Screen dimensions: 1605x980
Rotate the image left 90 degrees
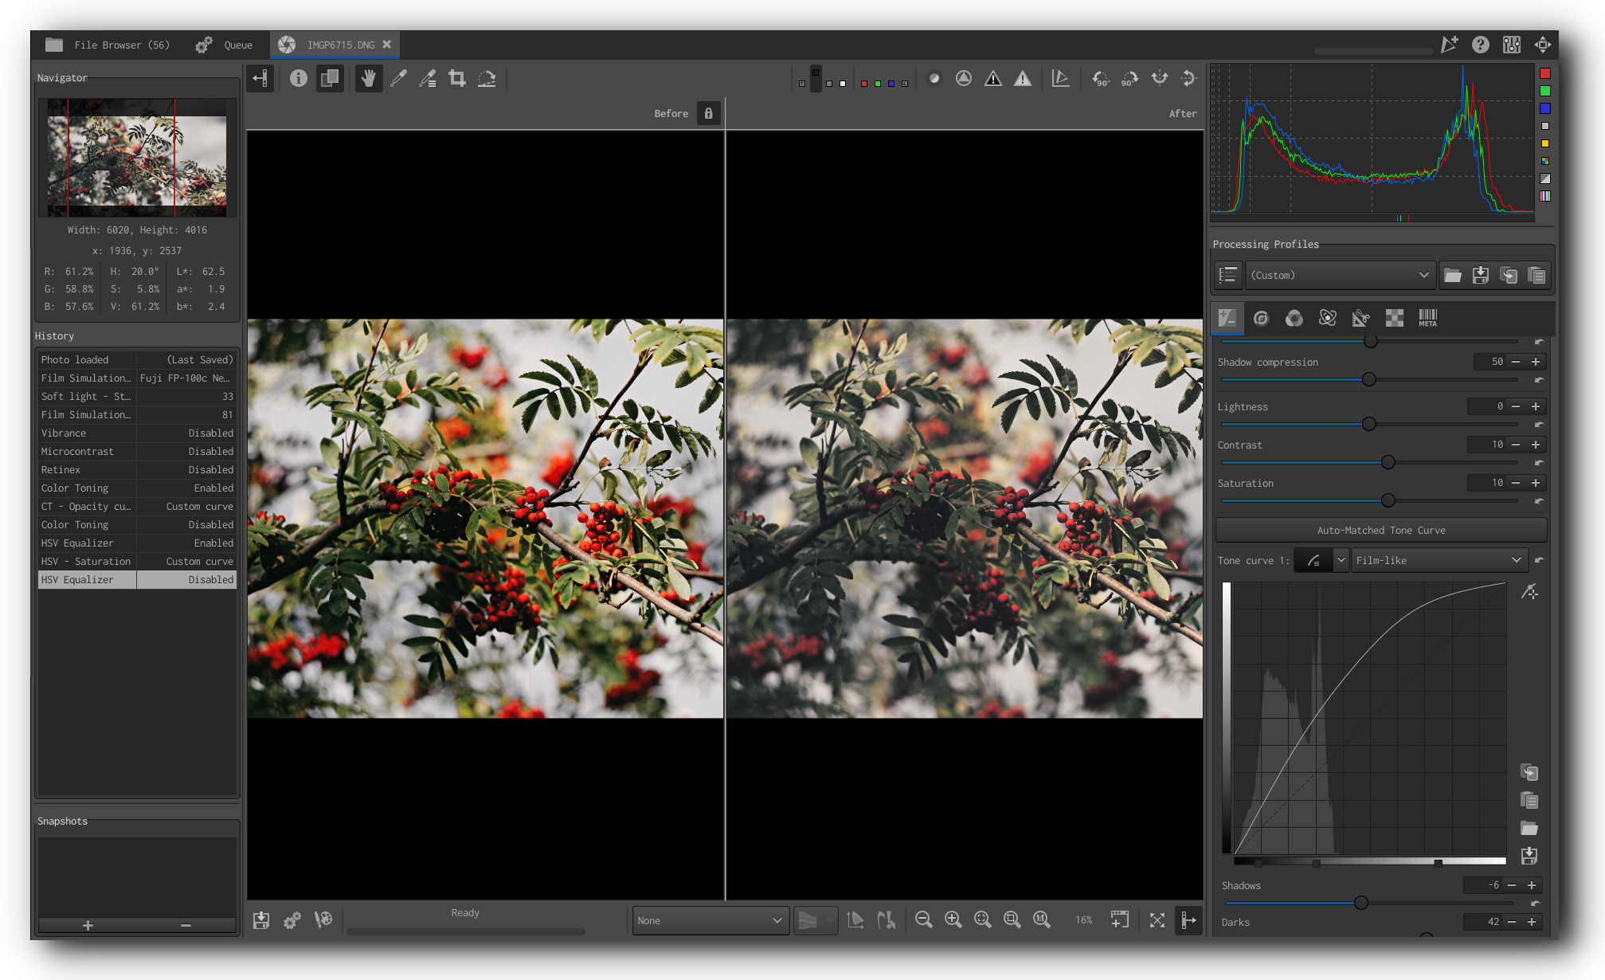click(x=1100, y=78)
